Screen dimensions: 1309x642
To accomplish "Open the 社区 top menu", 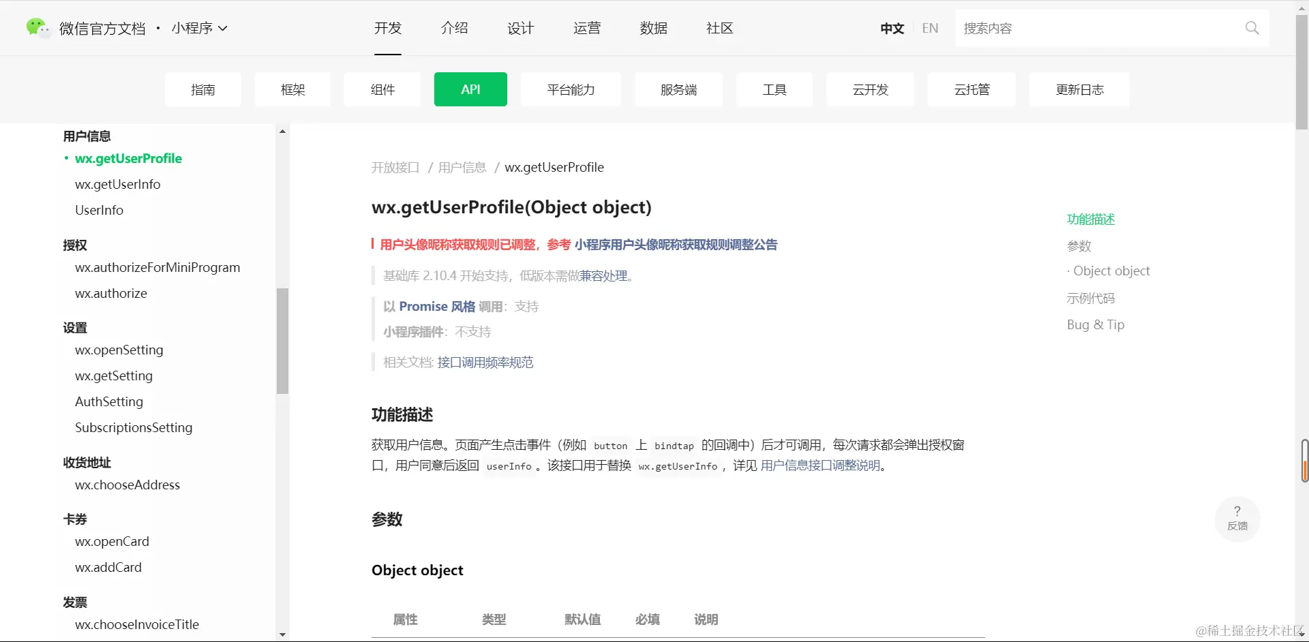I will pyautogui.click(x=719, y=28).
